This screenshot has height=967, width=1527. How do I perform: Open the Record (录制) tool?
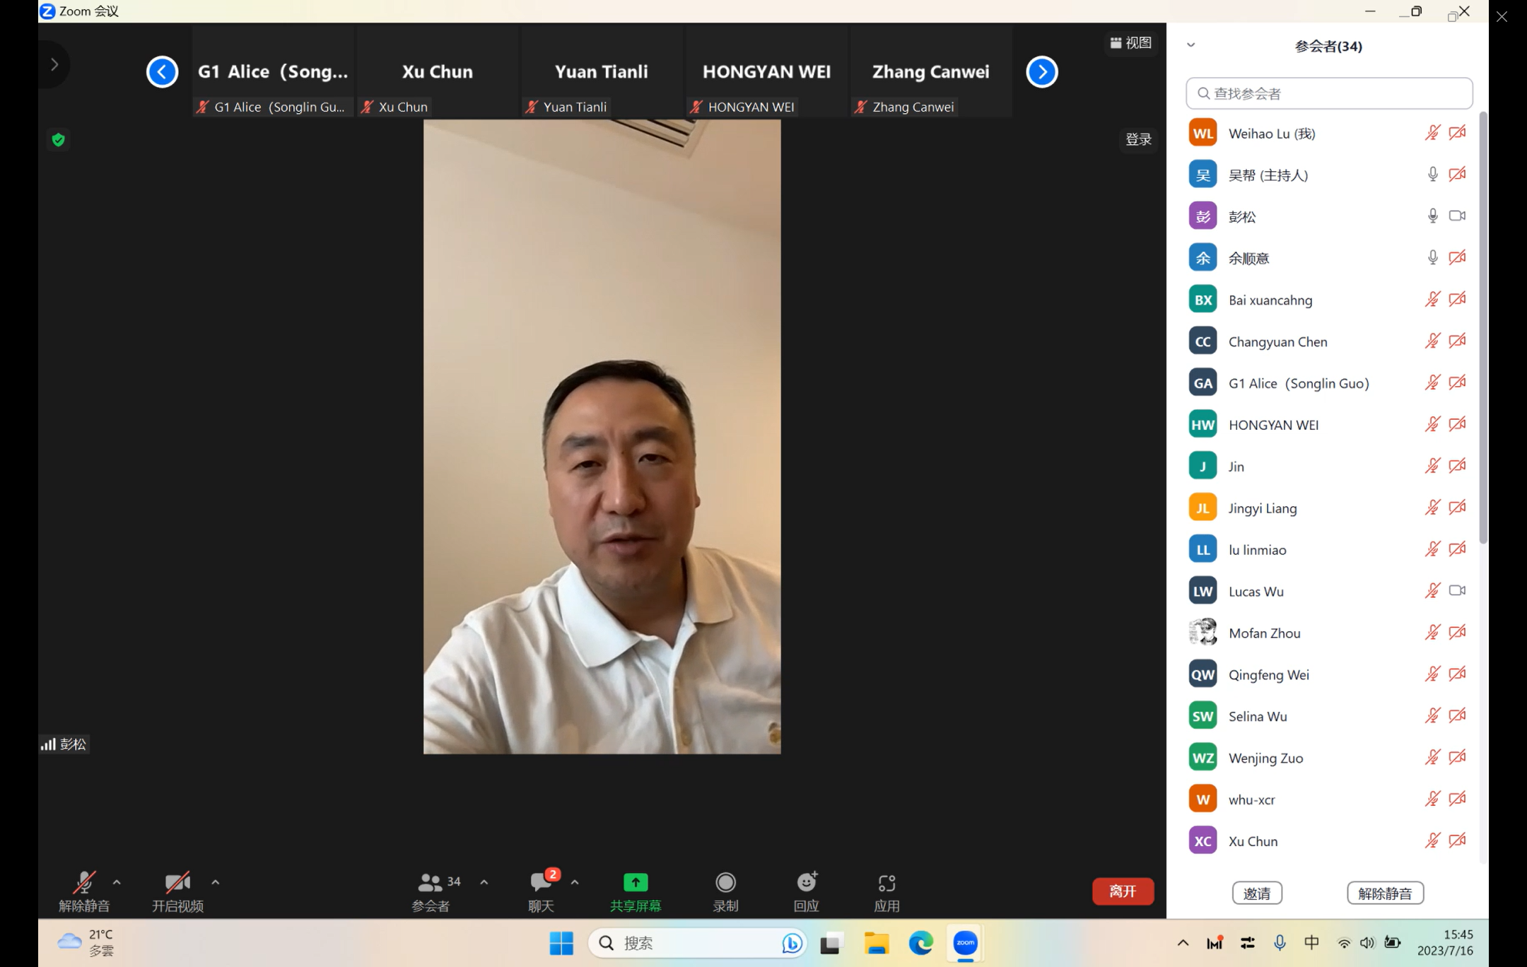[x=725, y=883]
